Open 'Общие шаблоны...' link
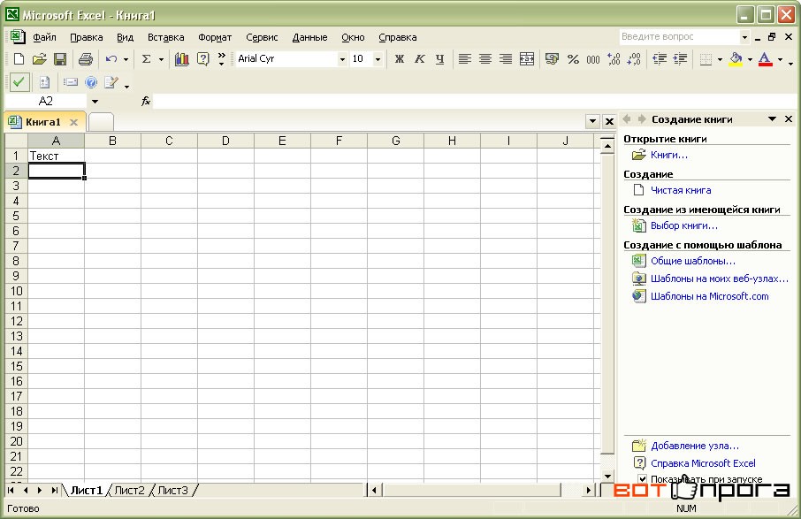 pos(693,261)
